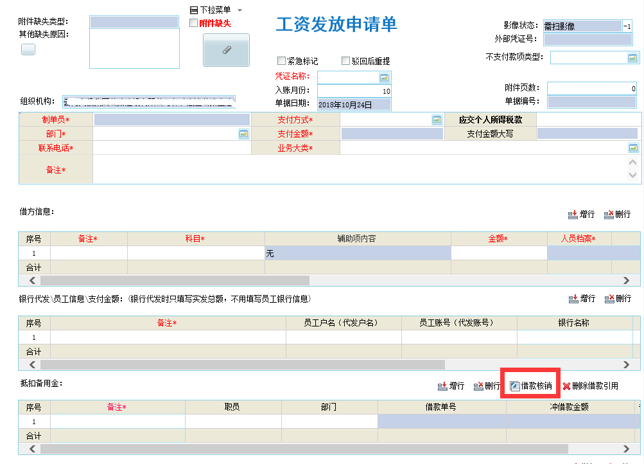This screenshot has width=644, height=464.
Task: Open lookup icon in 部门 field
Action: (244, 134)
